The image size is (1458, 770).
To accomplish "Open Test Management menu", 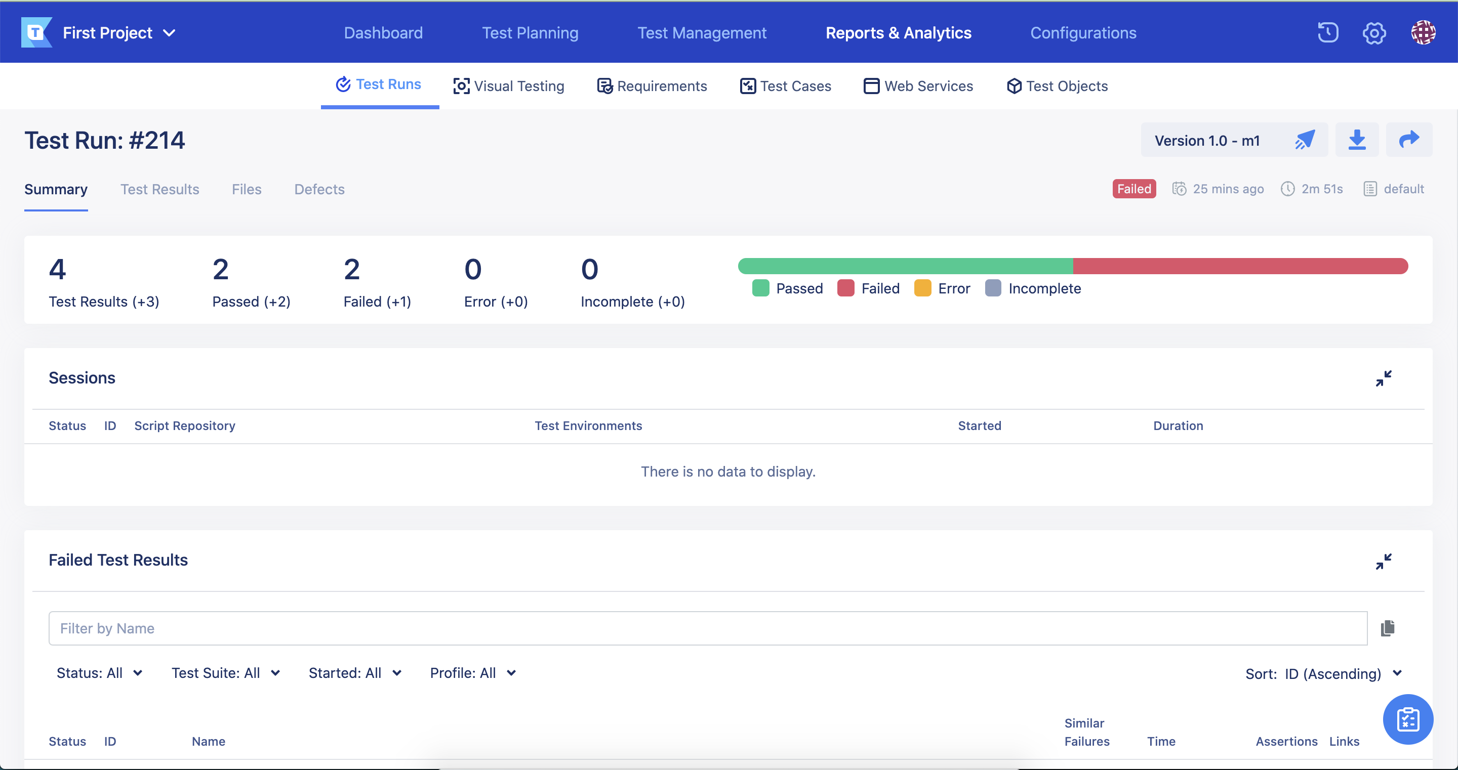I will pyautogui.click(x=702, y=33).
